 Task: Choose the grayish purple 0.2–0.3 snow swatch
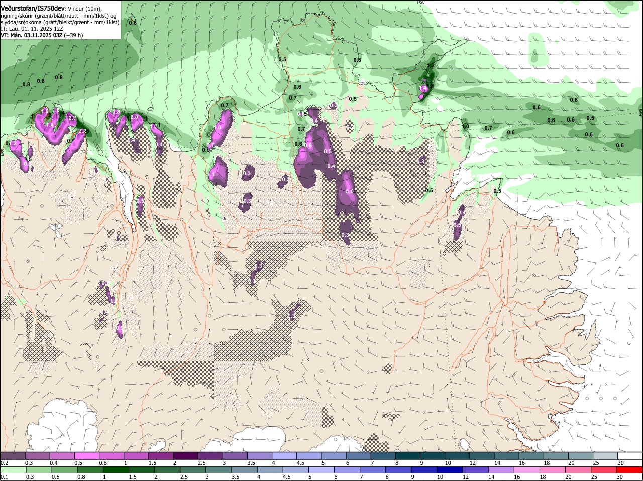[13, 456]
